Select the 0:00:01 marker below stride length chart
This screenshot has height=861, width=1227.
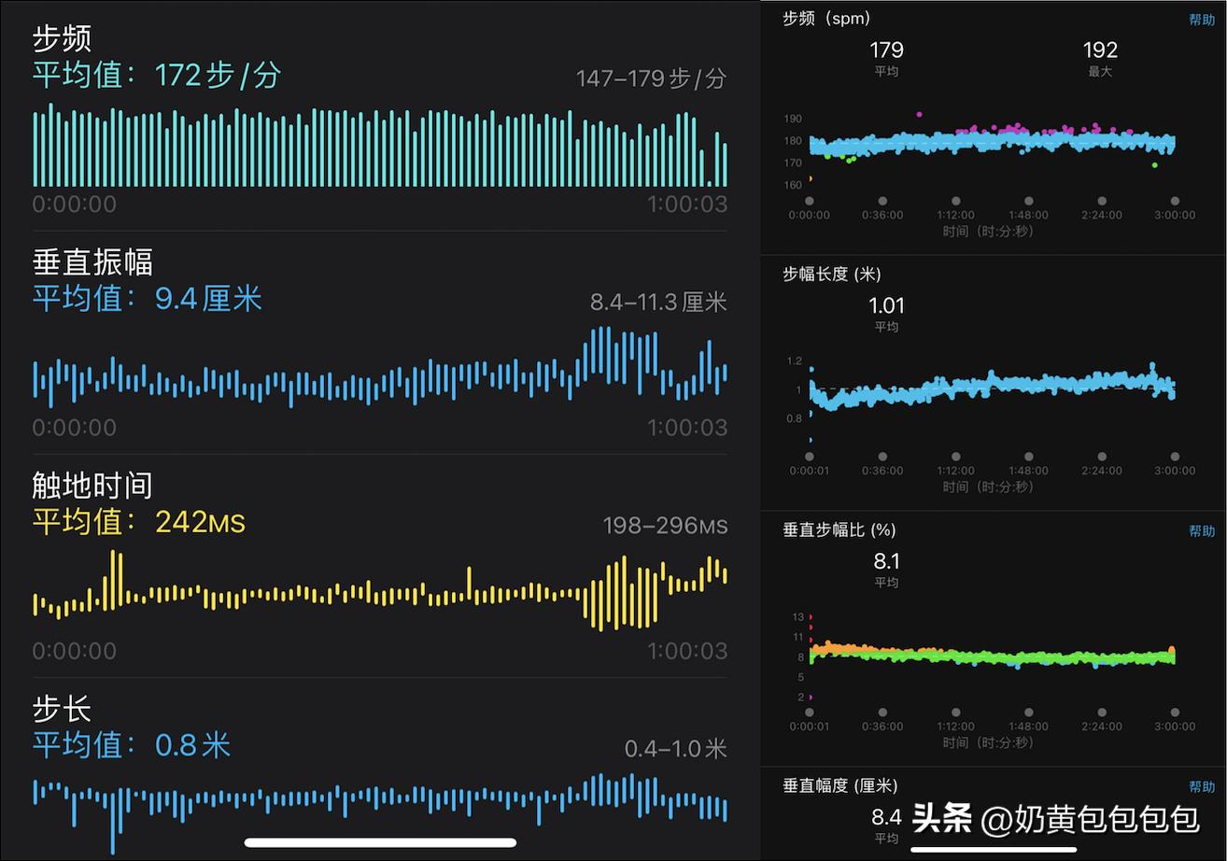[x=809, y=456]
